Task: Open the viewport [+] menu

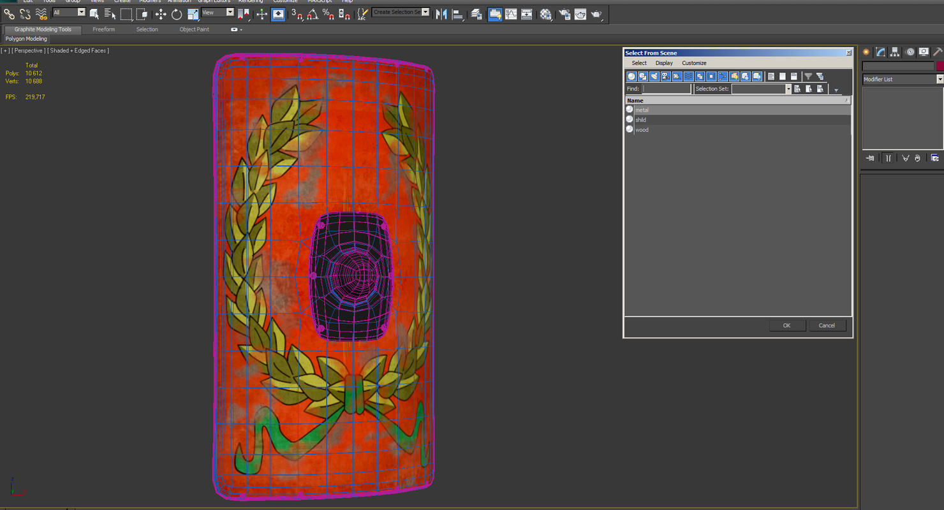Action: (5, 50)
